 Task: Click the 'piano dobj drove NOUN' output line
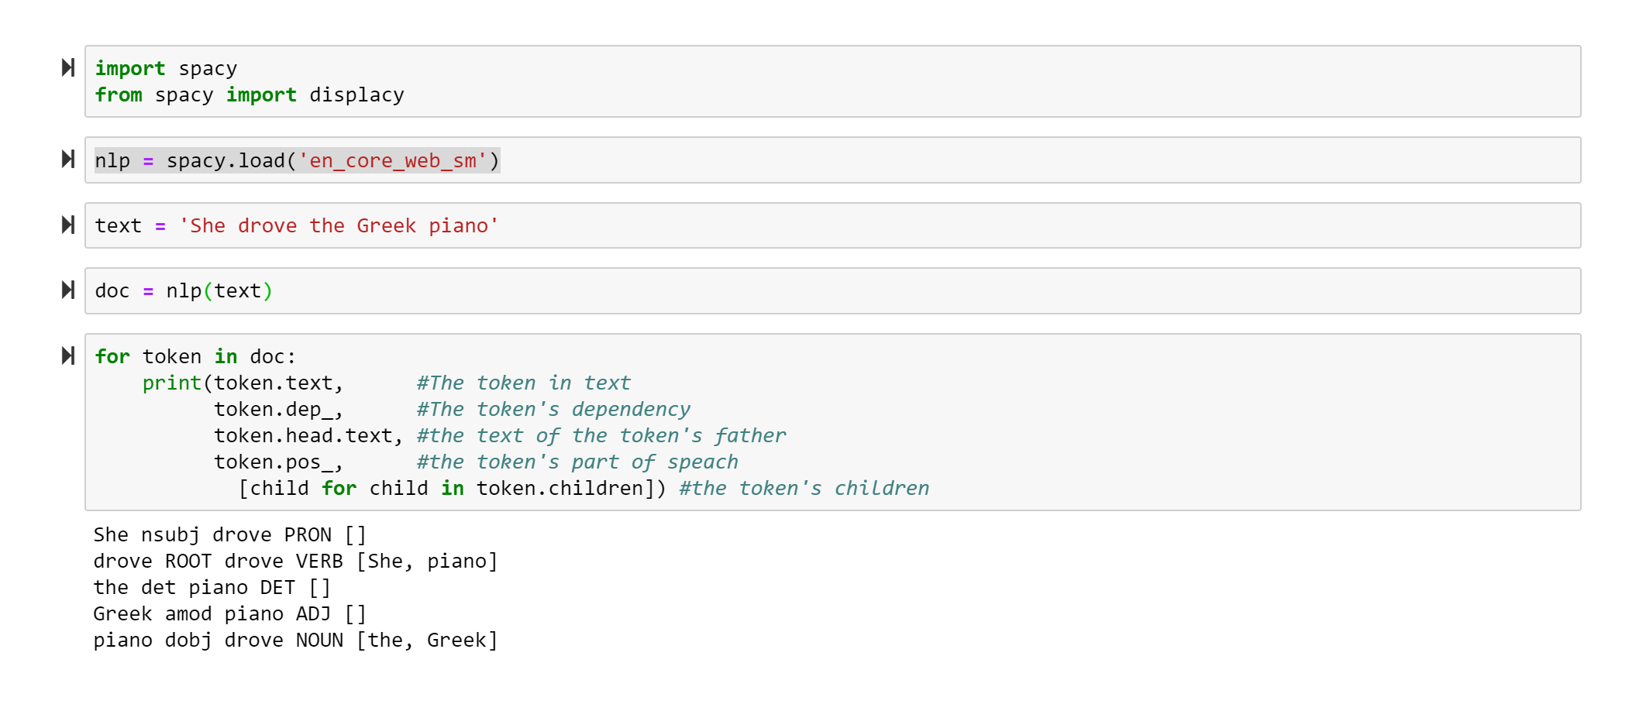click(294, 641)
